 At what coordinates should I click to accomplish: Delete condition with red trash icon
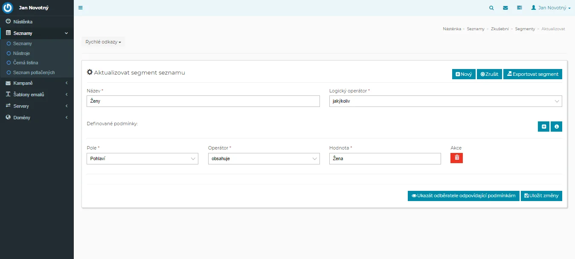tap(456, 158)
